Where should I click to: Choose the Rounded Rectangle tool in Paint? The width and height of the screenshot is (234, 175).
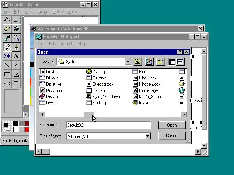pyautogui.click(x=16, y=83)
